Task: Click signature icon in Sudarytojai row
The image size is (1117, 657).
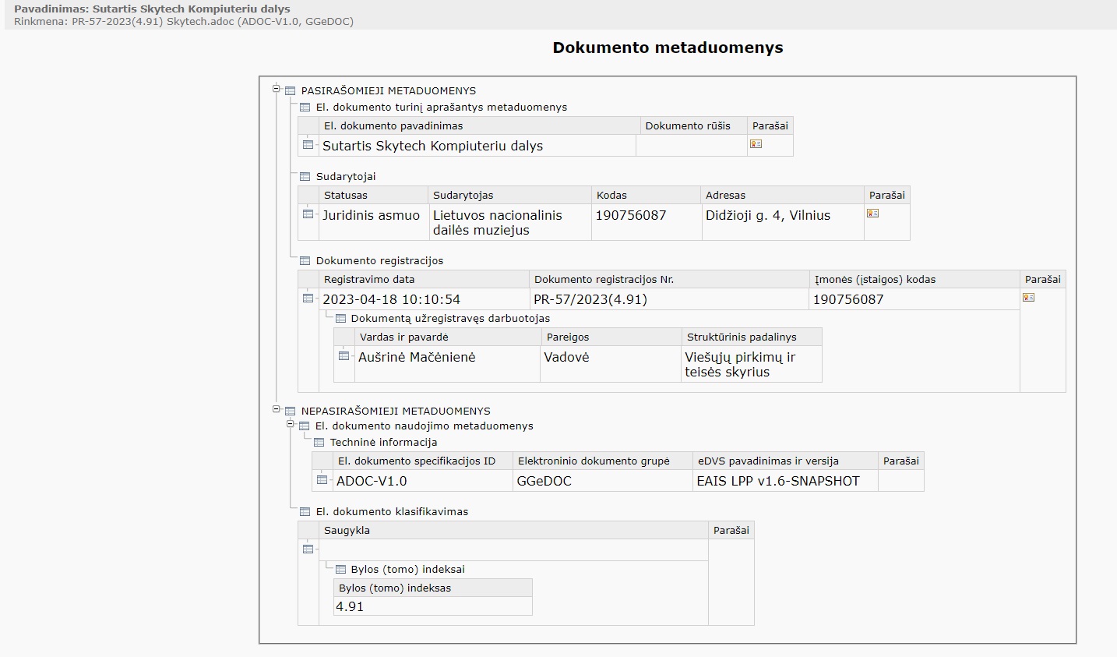Action: click(x=872, y=214)
